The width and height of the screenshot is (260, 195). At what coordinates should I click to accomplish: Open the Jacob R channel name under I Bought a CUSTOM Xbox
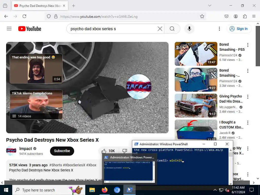[x=225, y=133]
